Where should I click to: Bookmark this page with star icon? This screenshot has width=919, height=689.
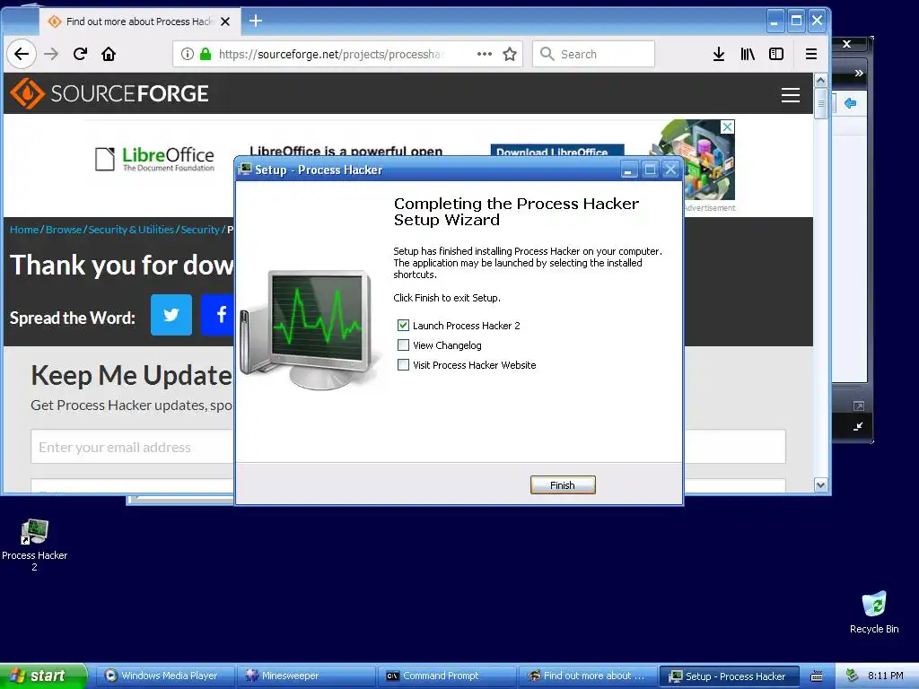(510, 54)
